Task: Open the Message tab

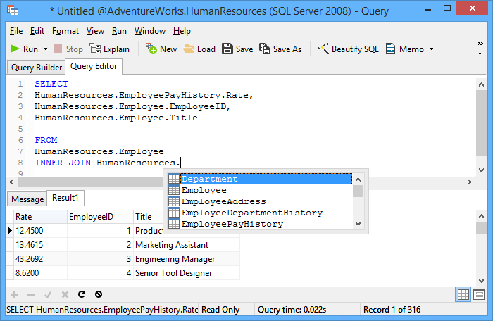Action: (27, 199)
